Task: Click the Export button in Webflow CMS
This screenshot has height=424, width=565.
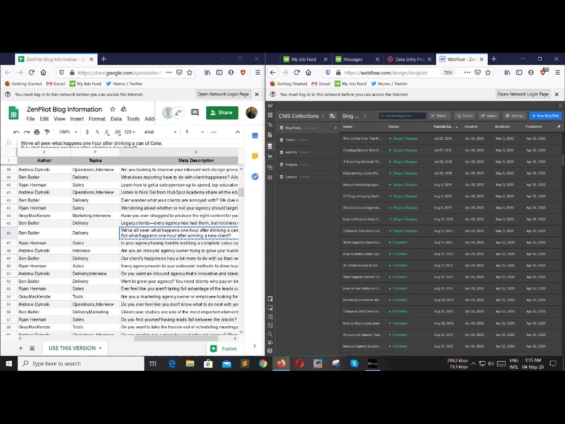Action: (464, 116)
